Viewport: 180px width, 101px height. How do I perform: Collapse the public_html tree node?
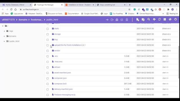click(4, 41)
